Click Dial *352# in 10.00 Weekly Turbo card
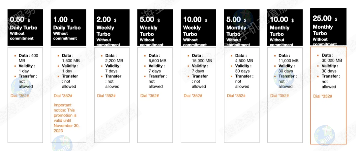The height and width of the screenshot is (151, 356). pyautogui.click(x=193, y=96)
